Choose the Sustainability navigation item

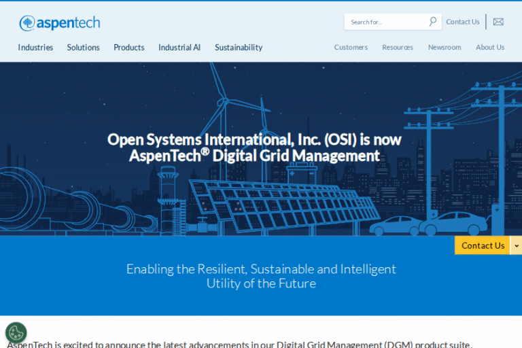pos(239,48)
